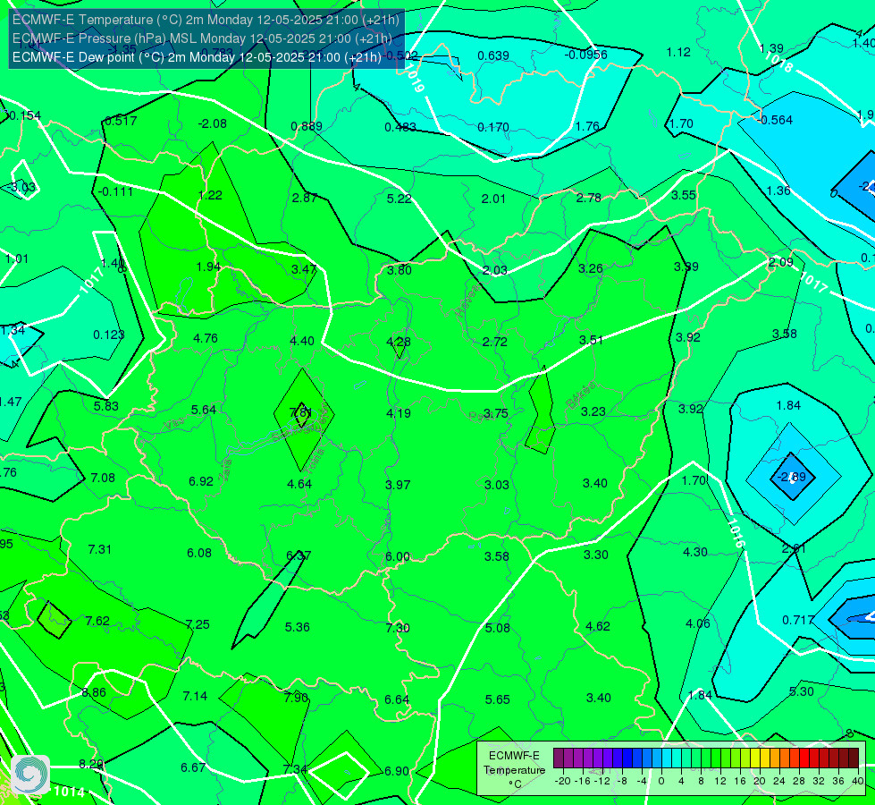
Task: Click the 8.86 grid value
Action: tap(94, 692)
